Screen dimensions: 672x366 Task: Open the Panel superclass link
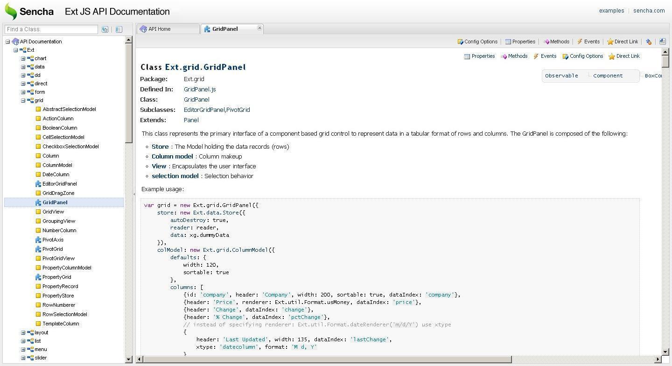click(191, 120)
